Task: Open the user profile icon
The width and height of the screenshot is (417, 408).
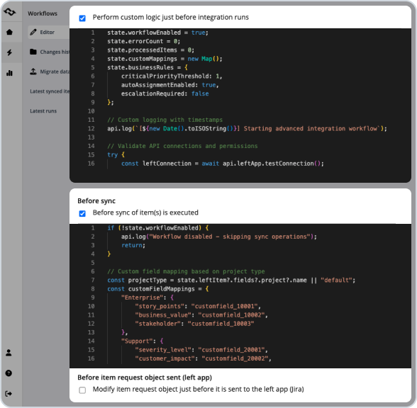Action: (x=9, y=353)
